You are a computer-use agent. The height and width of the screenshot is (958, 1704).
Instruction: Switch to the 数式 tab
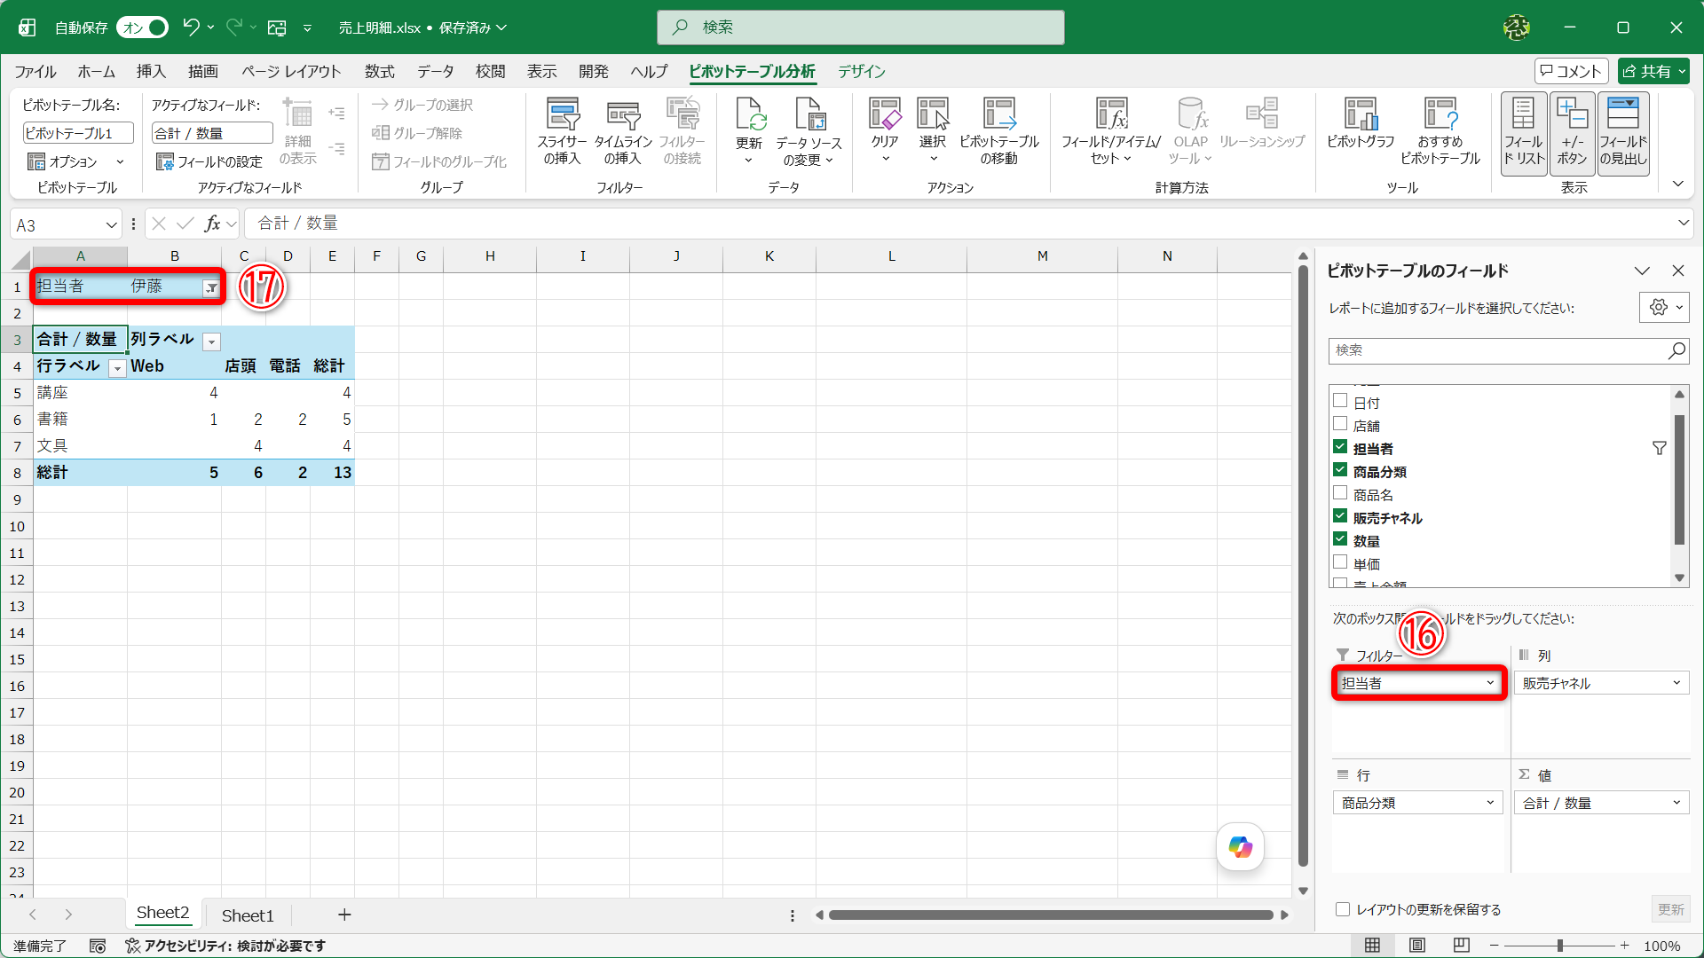pos(379,72)
